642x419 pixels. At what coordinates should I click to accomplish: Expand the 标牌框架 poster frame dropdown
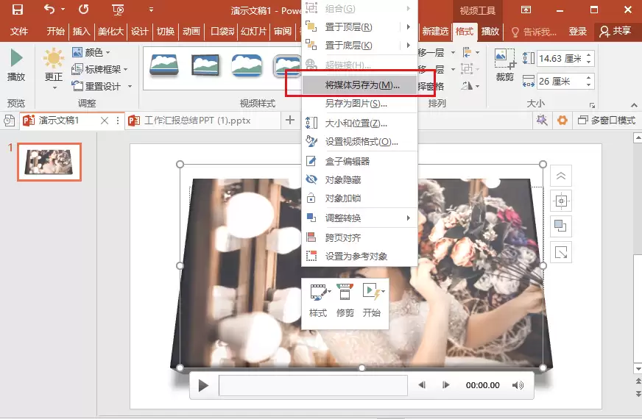[101, 69]
